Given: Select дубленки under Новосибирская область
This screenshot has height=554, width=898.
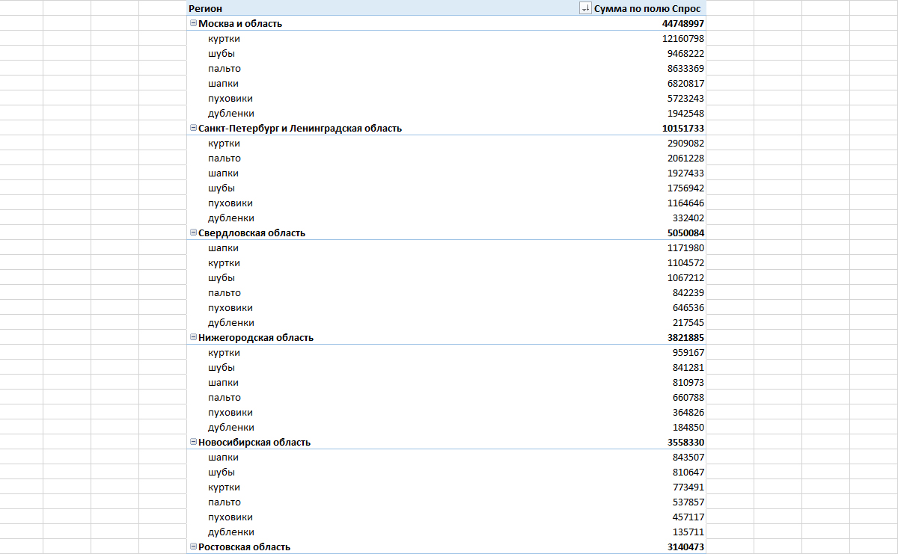Looking at the screenshot, I should (231, 532).
